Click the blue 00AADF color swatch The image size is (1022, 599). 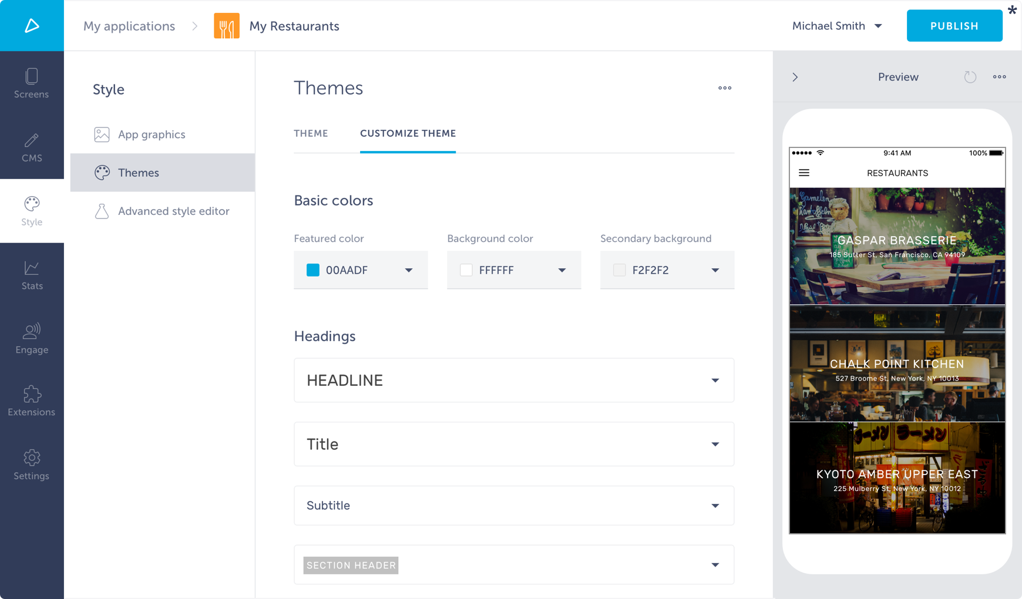click(x=313, y=270)
